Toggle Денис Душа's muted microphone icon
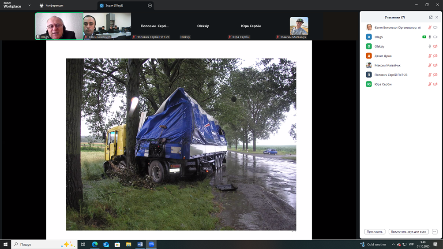This screenshot has width=443, height=249. point(430,56)
